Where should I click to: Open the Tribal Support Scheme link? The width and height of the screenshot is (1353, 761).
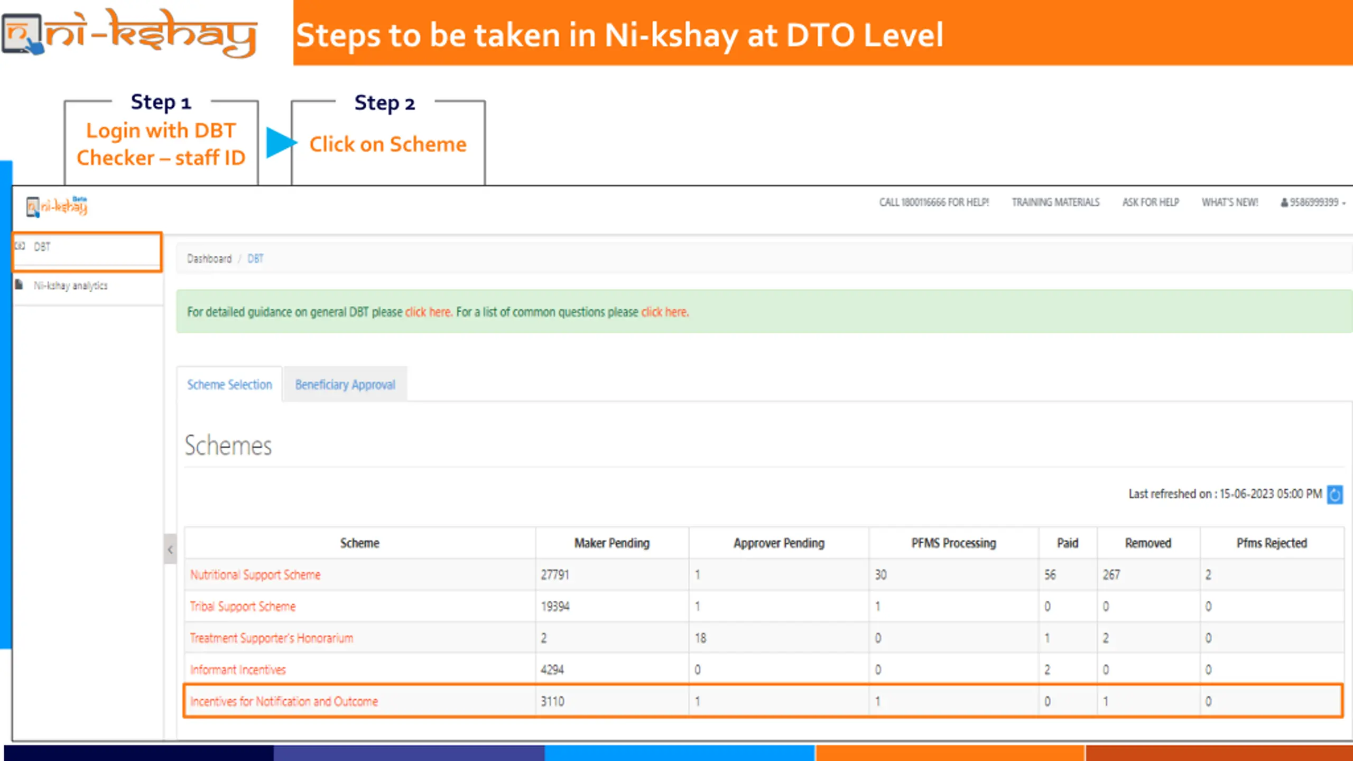point(243,606)
